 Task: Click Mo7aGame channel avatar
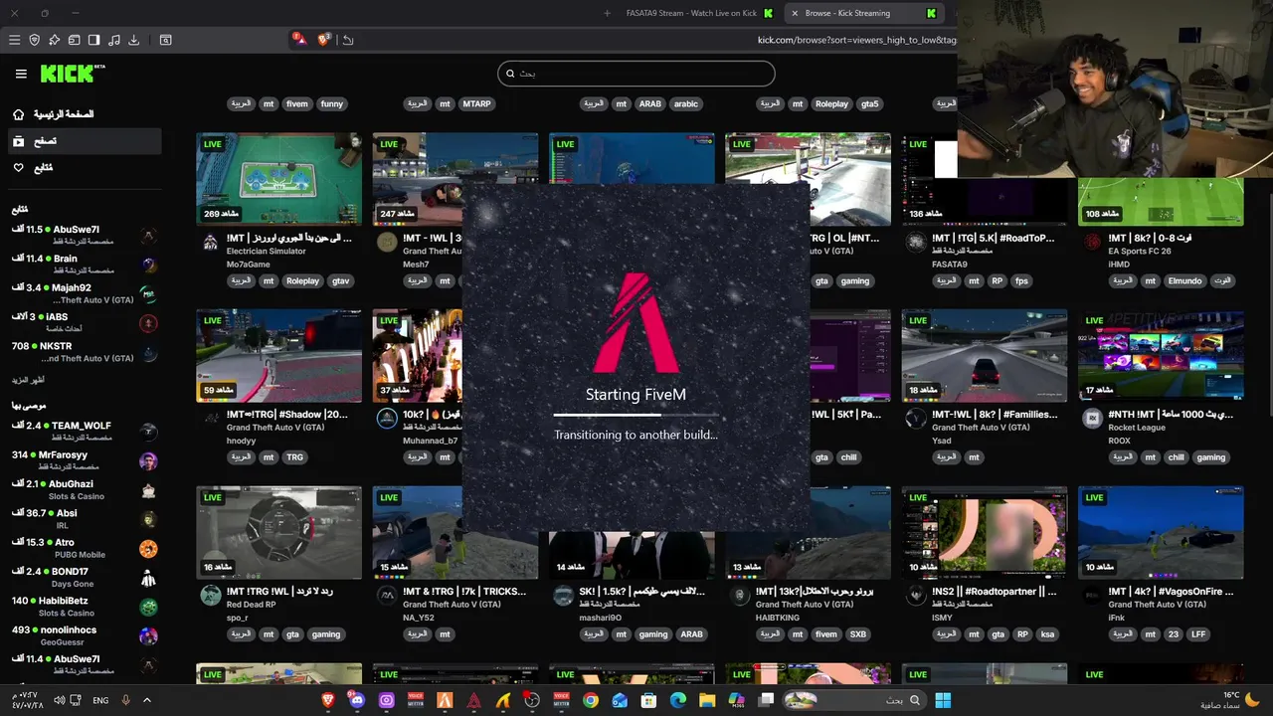click(210, 242)
